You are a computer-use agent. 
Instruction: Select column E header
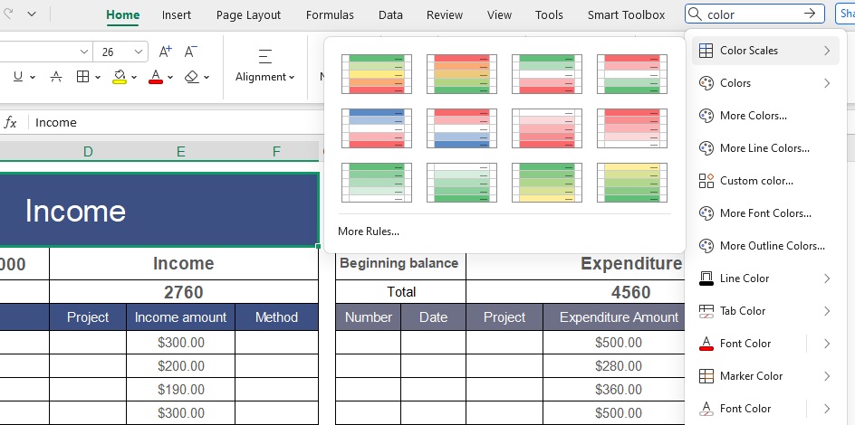tap(181, 152)
